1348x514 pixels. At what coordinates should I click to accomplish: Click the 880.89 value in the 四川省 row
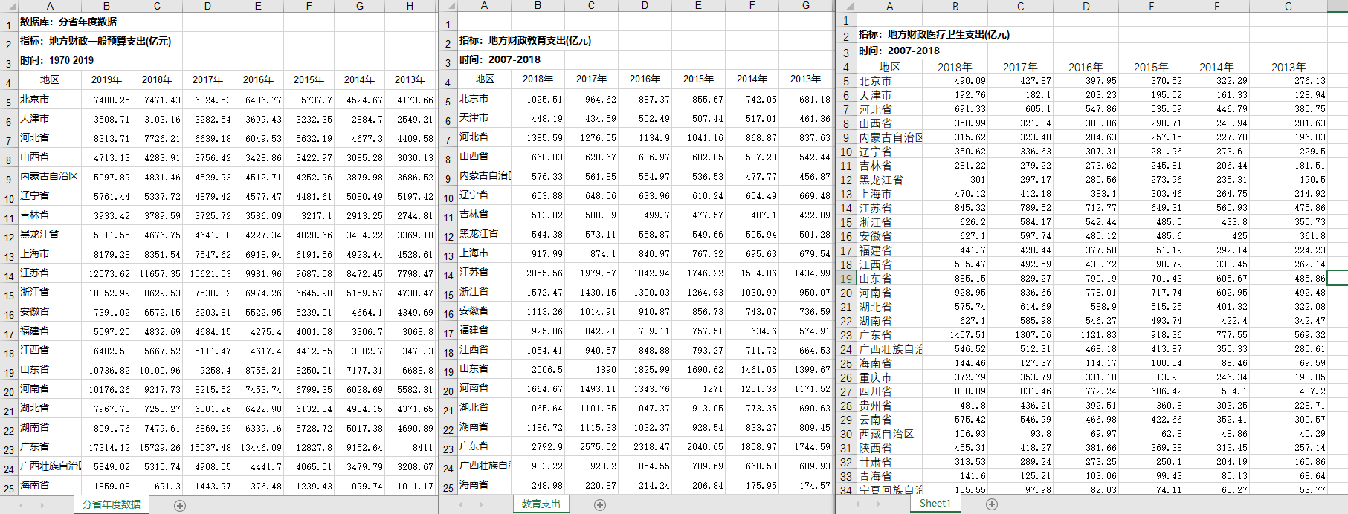pos(955,391)
